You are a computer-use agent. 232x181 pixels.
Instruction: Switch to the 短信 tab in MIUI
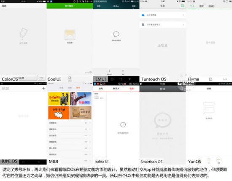click(x=62, y=88)
